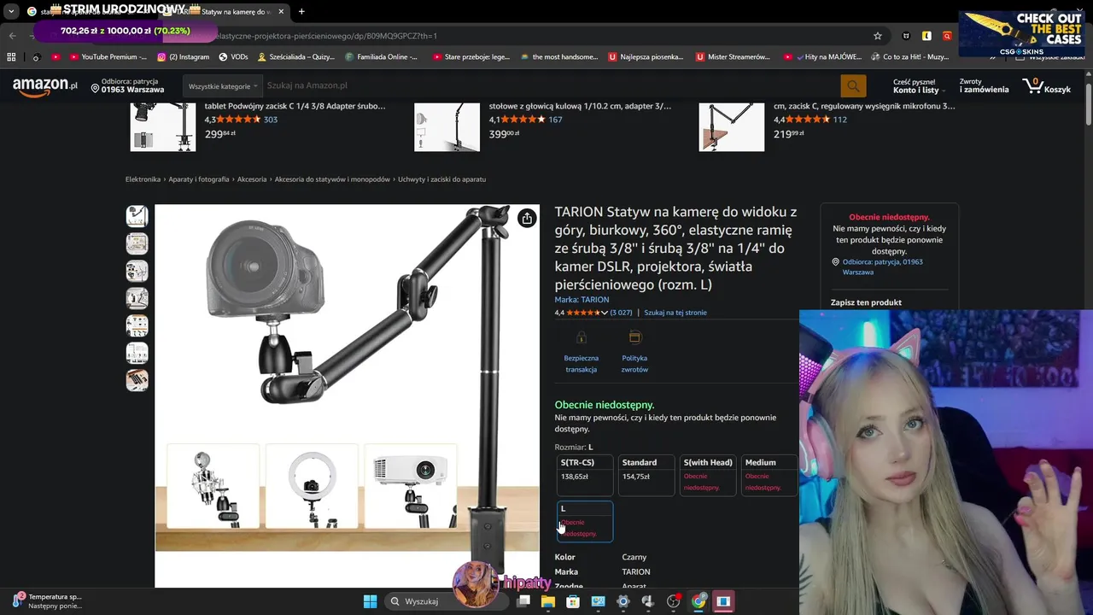Select the first product thumbnail in gallery
This screenshot has height=615, width=1093.
coord(137,216)
